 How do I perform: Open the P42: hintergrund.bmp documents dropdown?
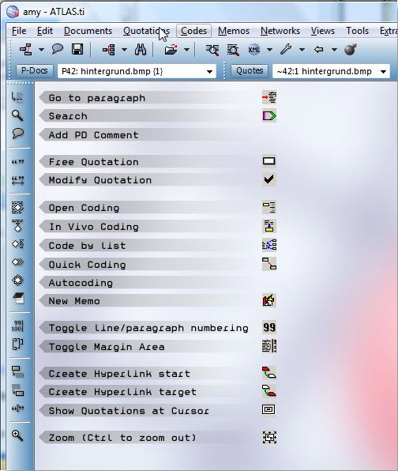[209, 72]
